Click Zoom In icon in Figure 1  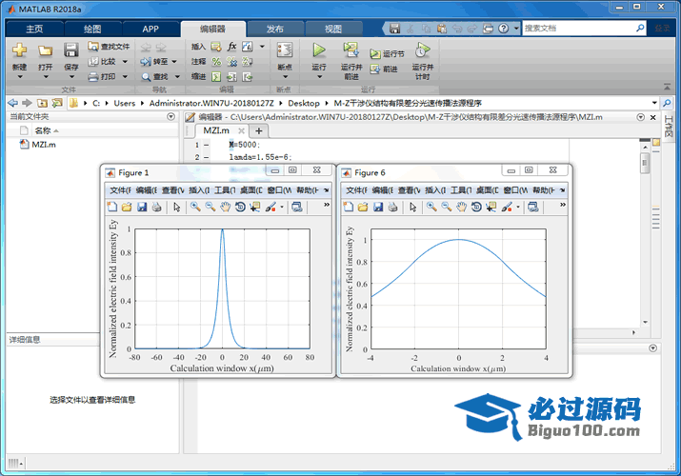click(x=195, y=207)
